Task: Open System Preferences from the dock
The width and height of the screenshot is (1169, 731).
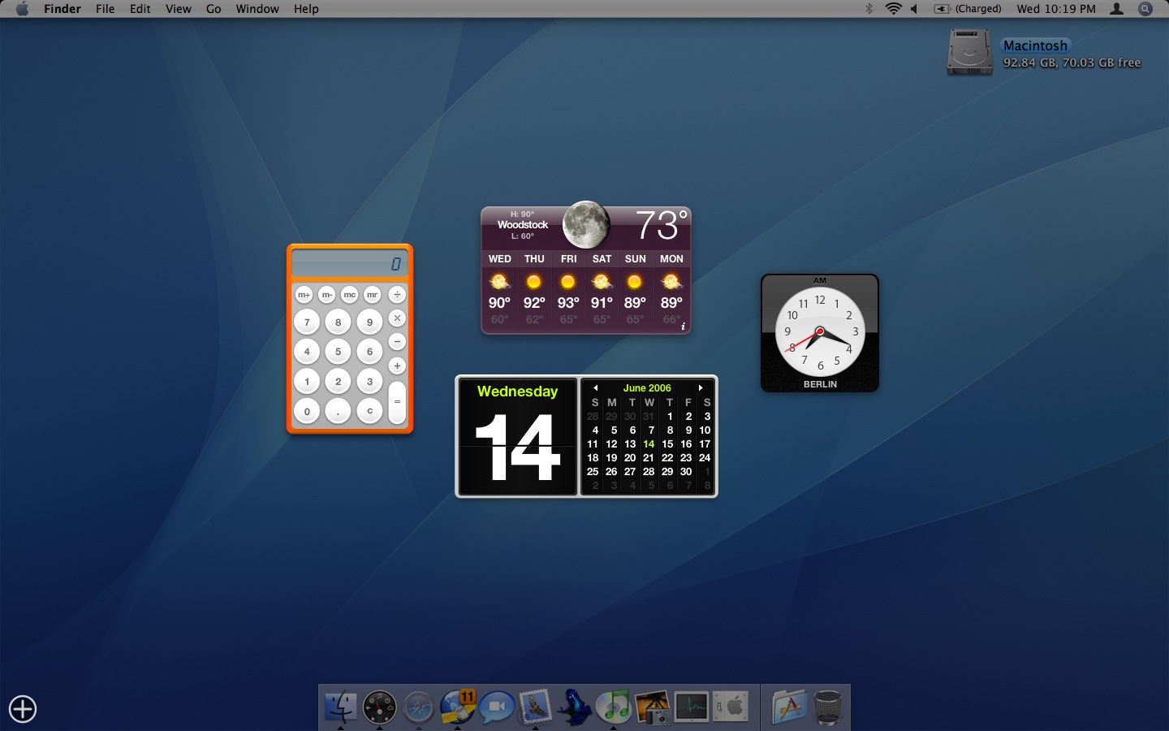Action: (731, 707)
